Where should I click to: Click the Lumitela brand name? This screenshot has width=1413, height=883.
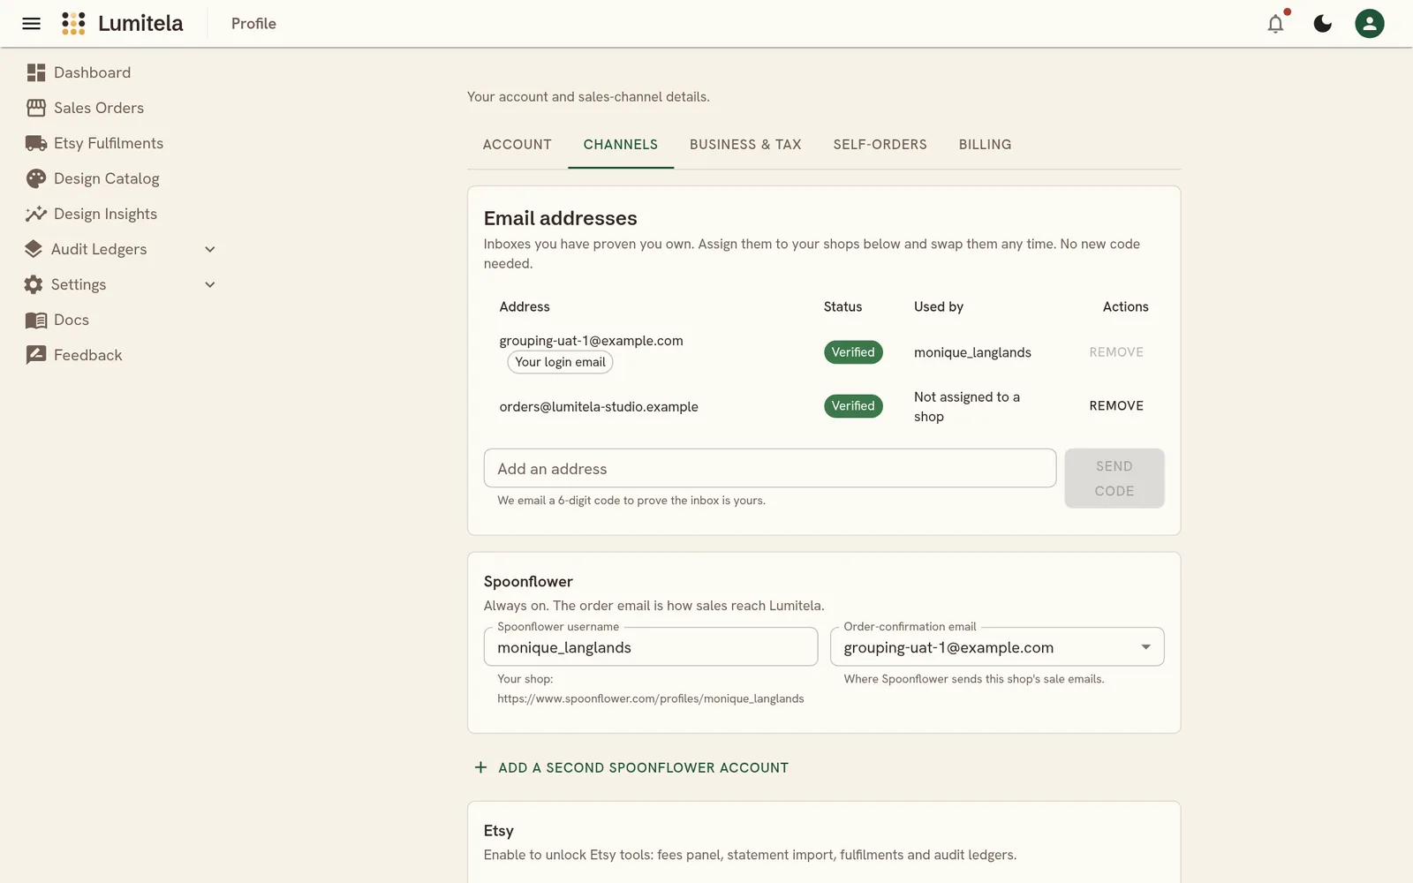[140, 24]
